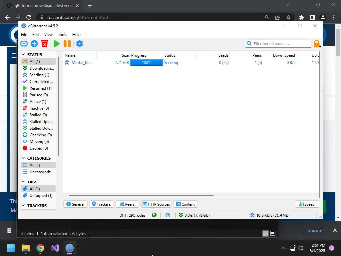Select the Resumed (1) filter
The height and width of the screenshot is (256, 341).
pyautogui.click(x=39, y=88)
